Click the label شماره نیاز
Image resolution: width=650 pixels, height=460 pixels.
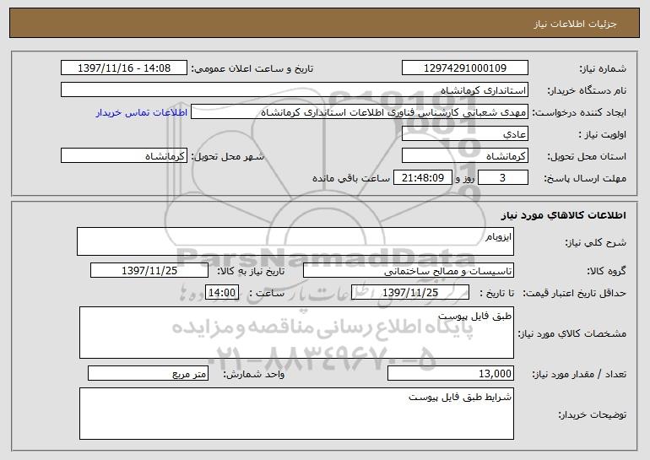604,69
